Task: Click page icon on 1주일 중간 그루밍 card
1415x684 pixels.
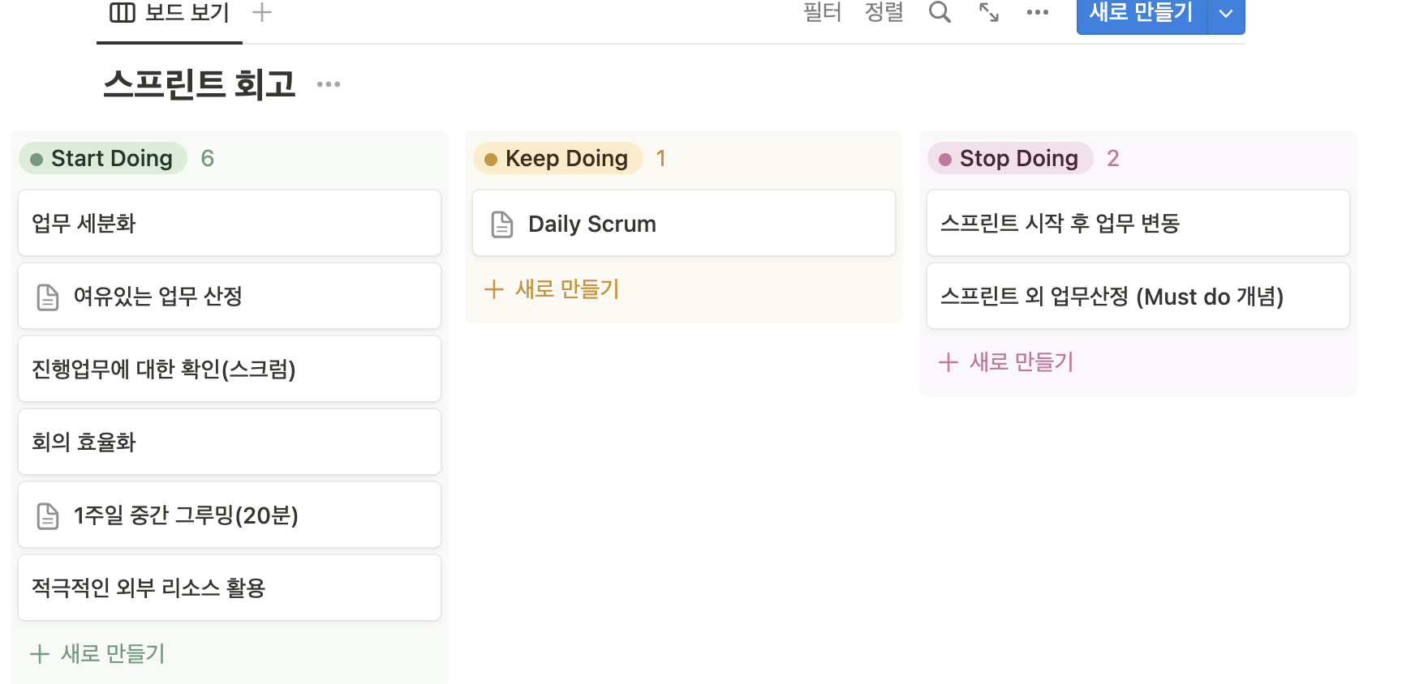Action: coord(48,515)
